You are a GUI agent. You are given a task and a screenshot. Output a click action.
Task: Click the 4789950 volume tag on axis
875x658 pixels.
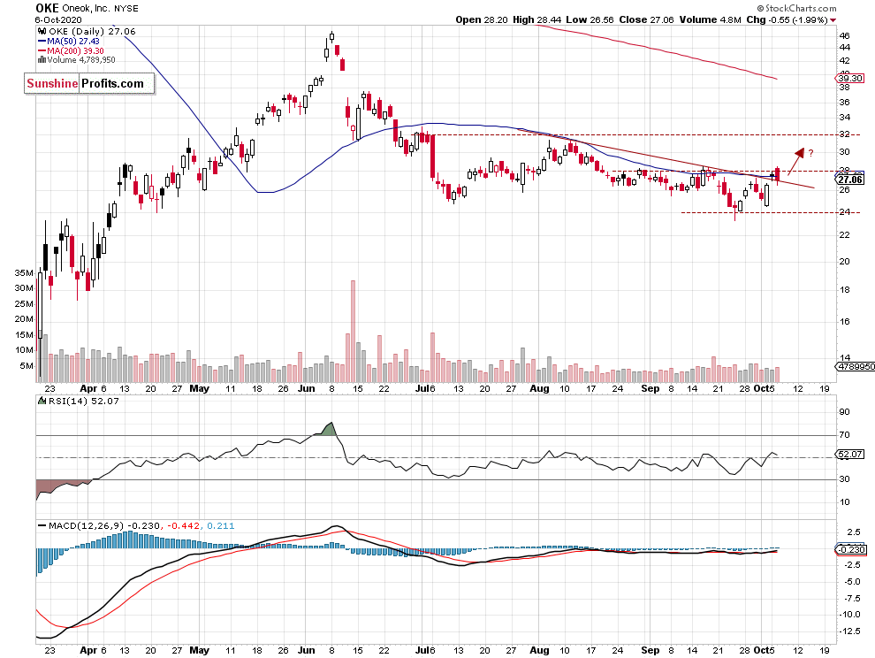tap(855, 366)
